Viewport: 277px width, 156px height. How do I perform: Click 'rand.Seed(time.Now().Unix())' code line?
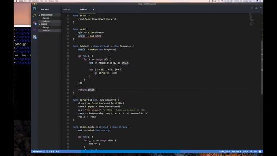coord(97,19)
